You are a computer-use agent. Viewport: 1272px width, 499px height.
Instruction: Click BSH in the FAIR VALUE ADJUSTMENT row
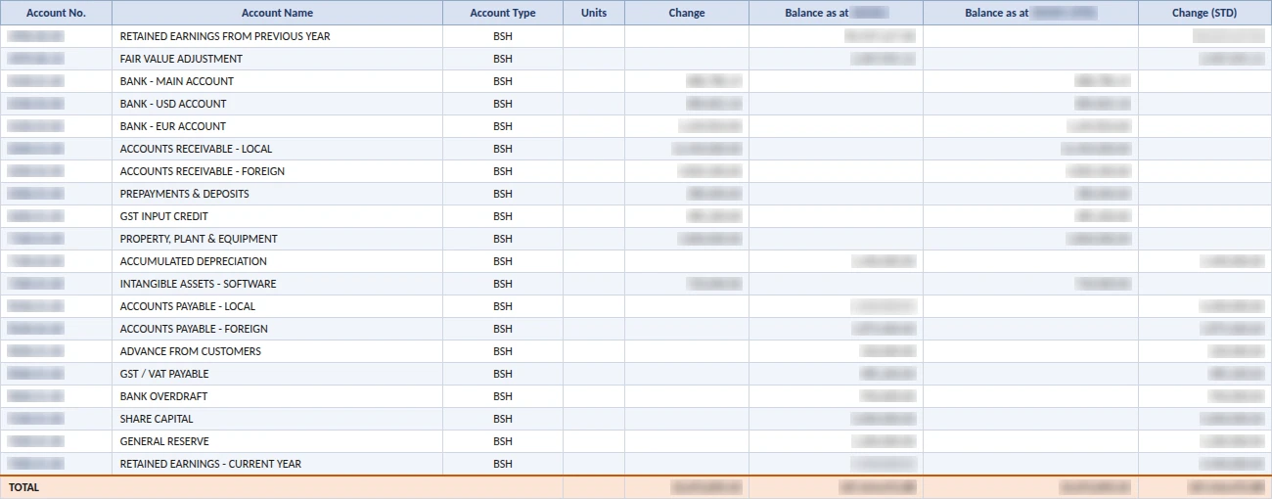pos(503,59)
